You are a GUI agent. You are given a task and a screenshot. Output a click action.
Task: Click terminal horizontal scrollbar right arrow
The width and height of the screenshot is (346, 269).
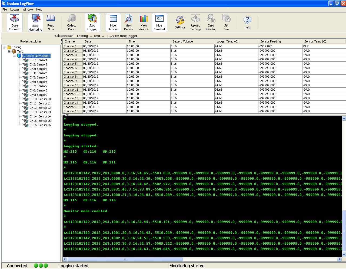point(339,259)
